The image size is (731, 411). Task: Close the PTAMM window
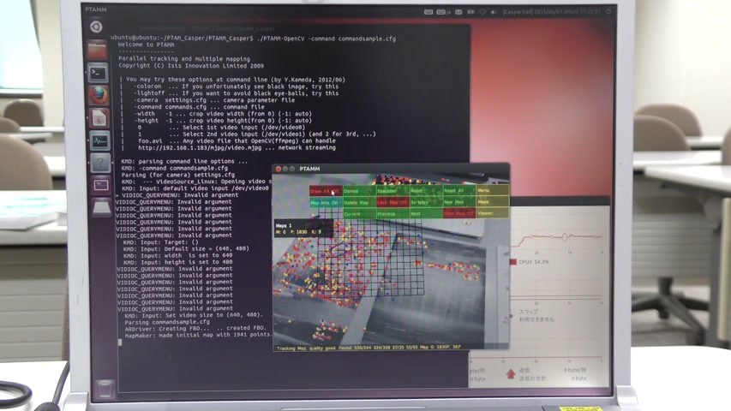tap(279, 169)
